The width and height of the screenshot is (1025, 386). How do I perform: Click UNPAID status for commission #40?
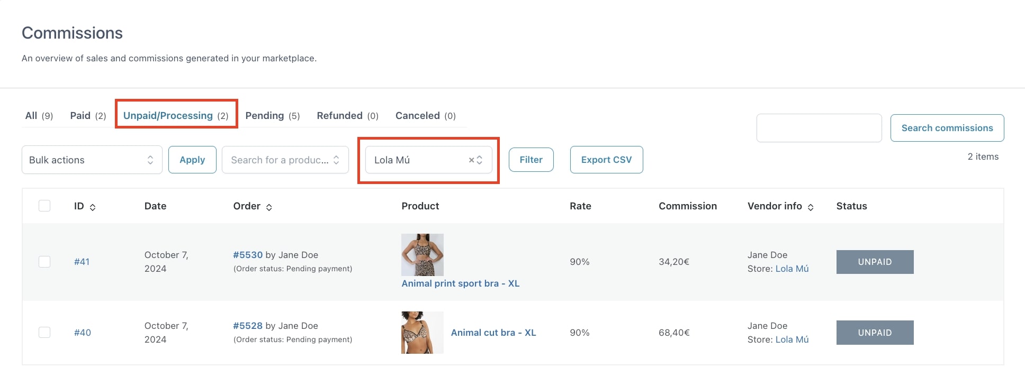point(875,333)
